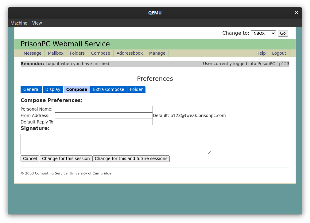This screenshot has height=223, width=310.
Task: Open the Help link
Action: point(261,53)
